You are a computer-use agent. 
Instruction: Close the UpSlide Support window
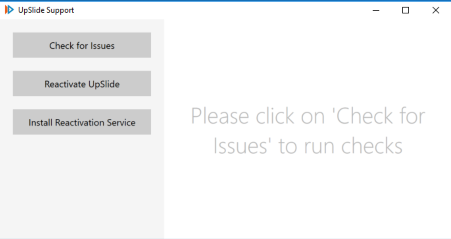[436, 10]
